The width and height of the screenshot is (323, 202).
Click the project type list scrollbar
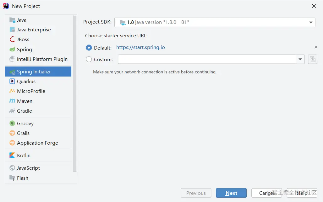(75, 93)
